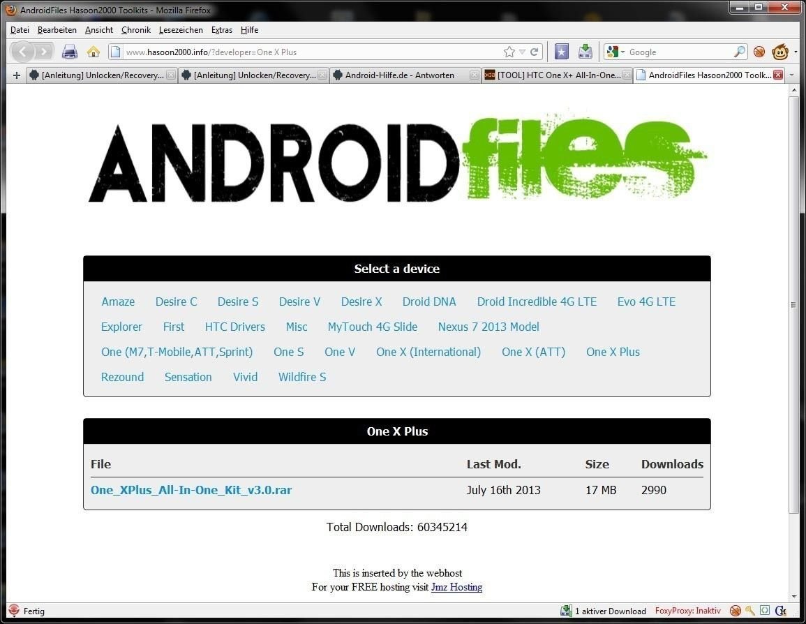Click the '17 MB' size value
This screenshot has width=806, height=624.
(x=601, y=490)
